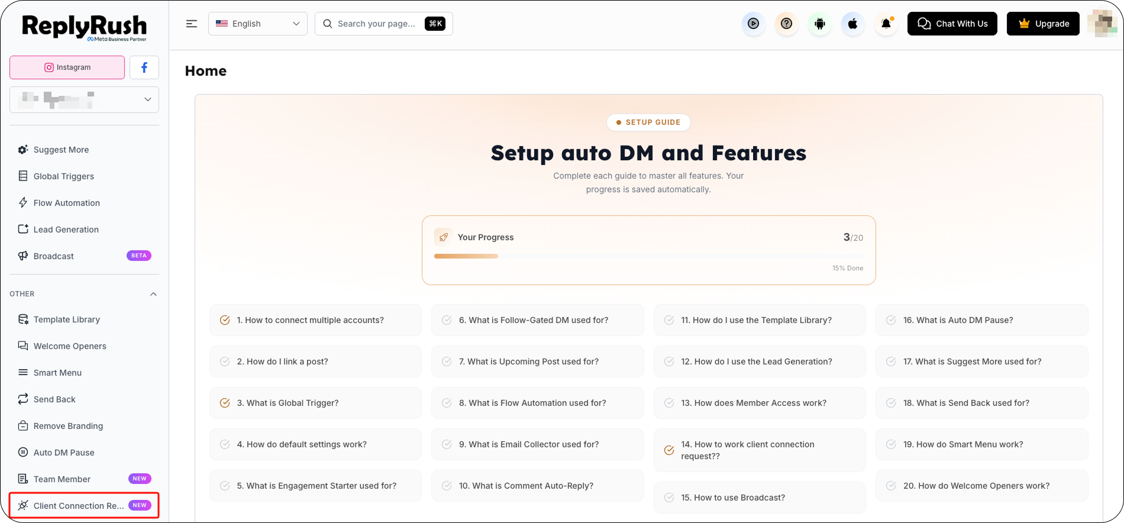
Task: Click the Upgrade button
Action: click(x=1044, y=24)
